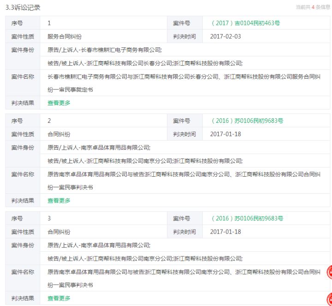
Task: Click the upper red circular floating icon
Action: tap(328, 272)
